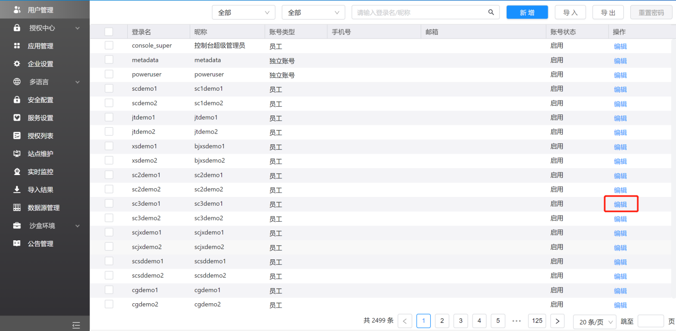The image size is (676, 331).
Task: Open the 20 条/页 page size dropdown
Action: click(x=594, y=322)
